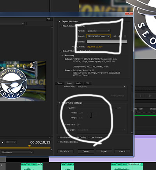Viewport: 156px width, 170px height.
Task: Click the Queue button
Action: click(x=86, y=151)
